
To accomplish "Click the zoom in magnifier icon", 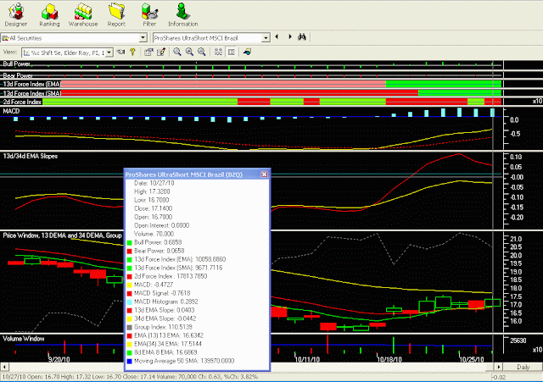I will pos(189,52).
